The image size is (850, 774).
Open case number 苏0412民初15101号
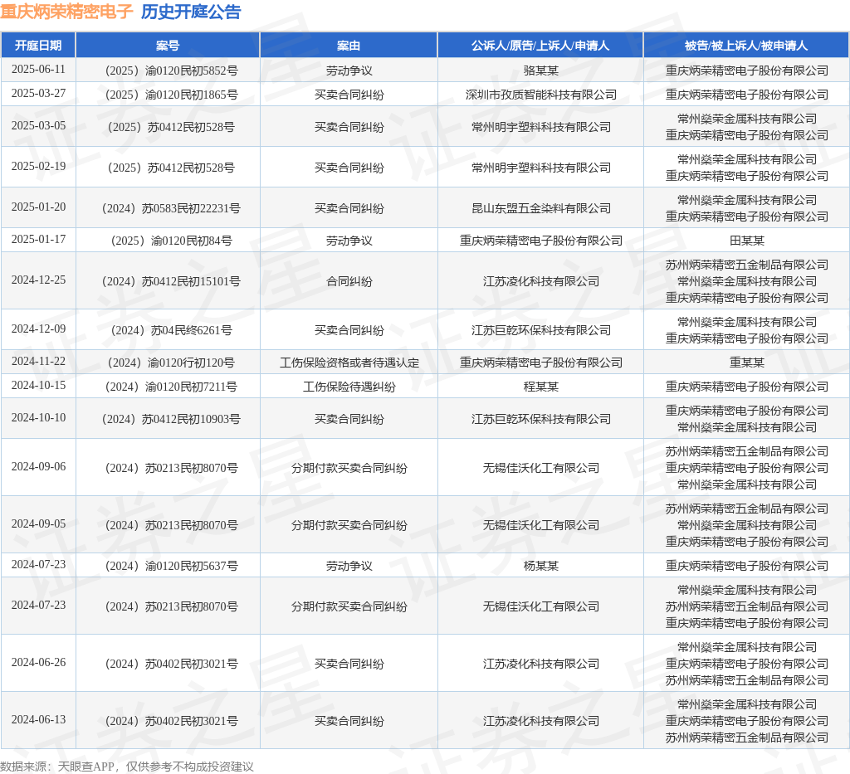[168, 281]
